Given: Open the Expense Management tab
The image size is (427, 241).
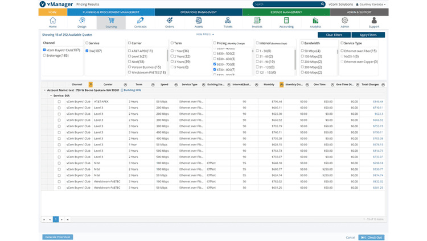Looking at the screenshot, I should [286, 13].
